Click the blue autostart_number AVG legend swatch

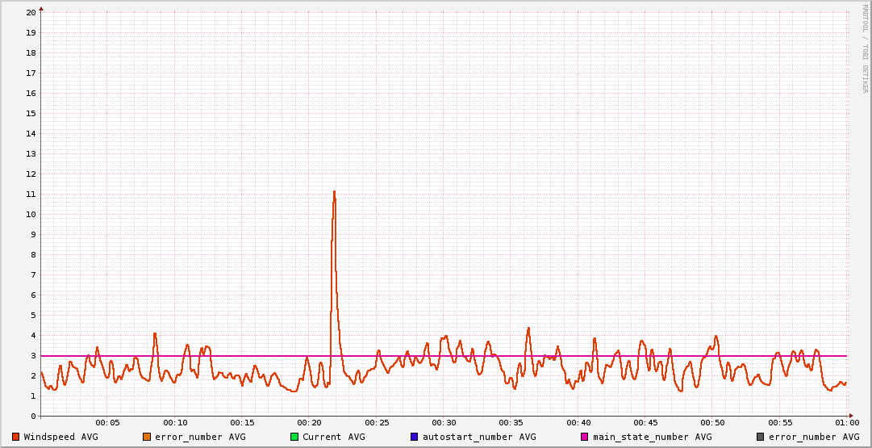pyautogui.click(x=415, y=437)
